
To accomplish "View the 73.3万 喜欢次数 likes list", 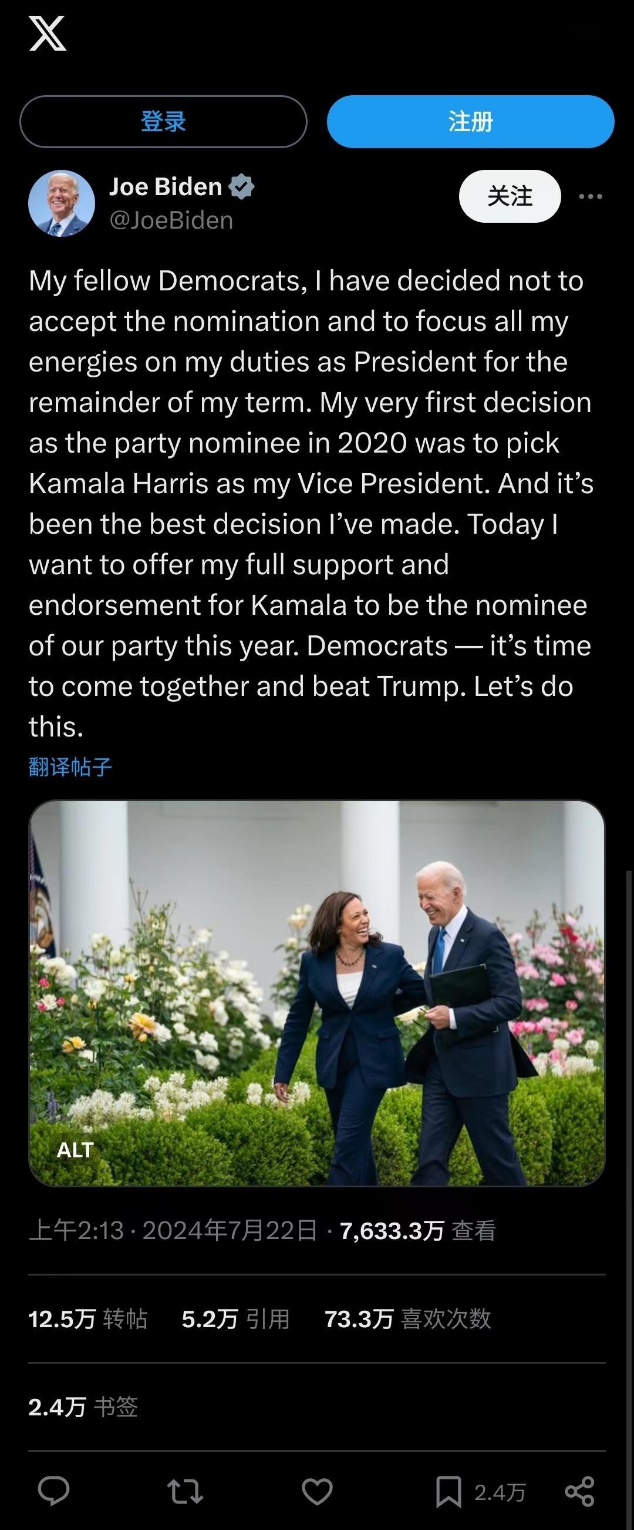I will 408,1318.
